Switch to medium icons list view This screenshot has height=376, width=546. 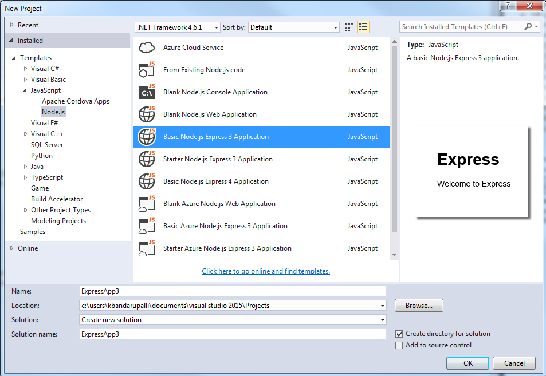363,27
